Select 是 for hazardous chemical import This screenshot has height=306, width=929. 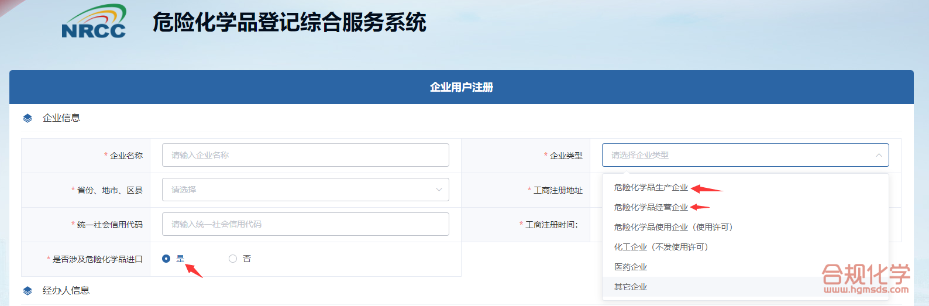pos(166,259)
